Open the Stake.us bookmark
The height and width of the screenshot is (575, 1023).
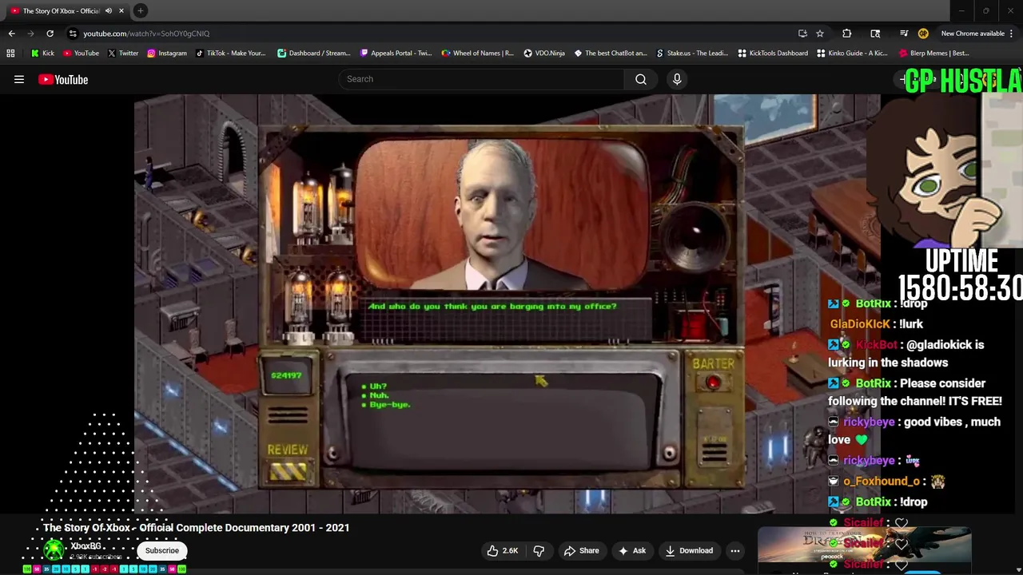pos(692,54)
